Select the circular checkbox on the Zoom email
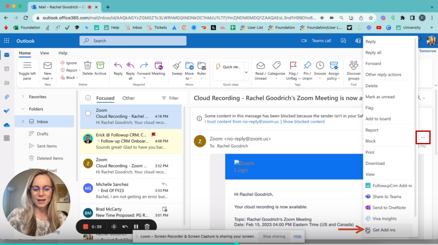Screen dimensions: 438x245 (x=88, y=113)
